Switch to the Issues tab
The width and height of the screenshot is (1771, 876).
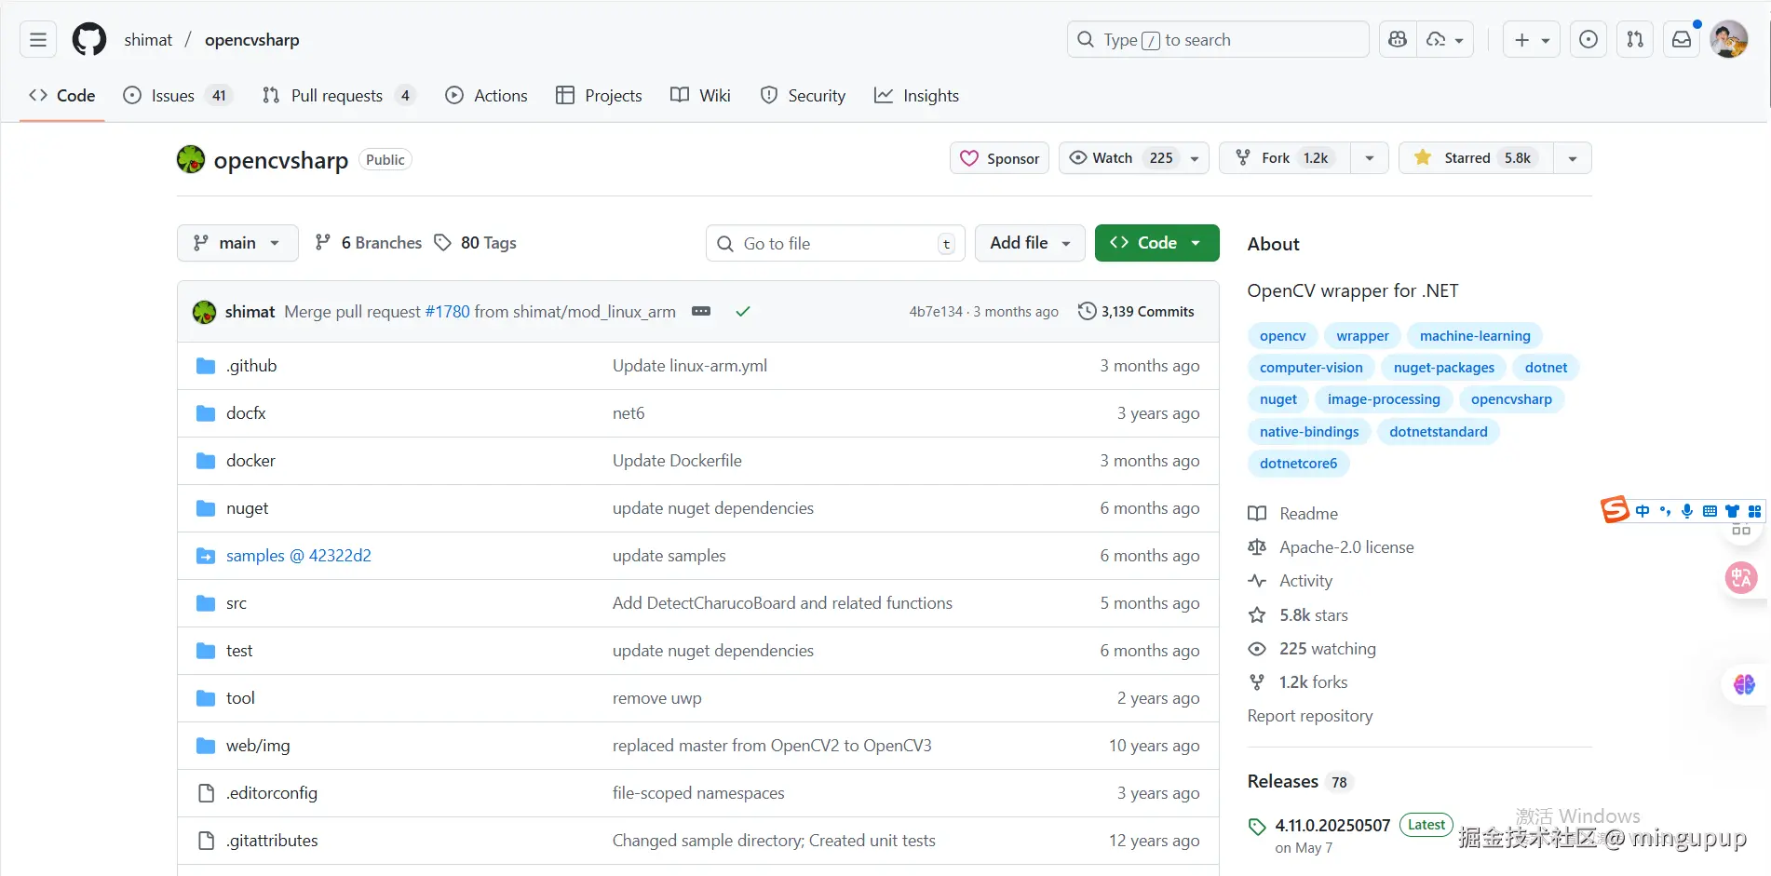[x=174, y=95]
